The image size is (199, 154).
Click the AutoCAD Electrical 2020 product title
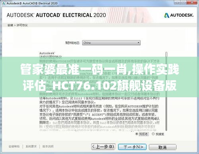pyautogui.click(x=56, y=15)
